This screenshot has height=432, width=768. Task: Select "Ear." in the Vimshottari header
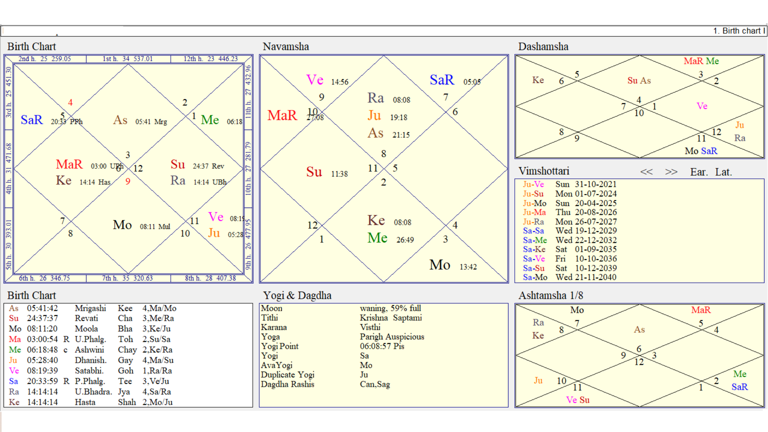tap(698, 172)
